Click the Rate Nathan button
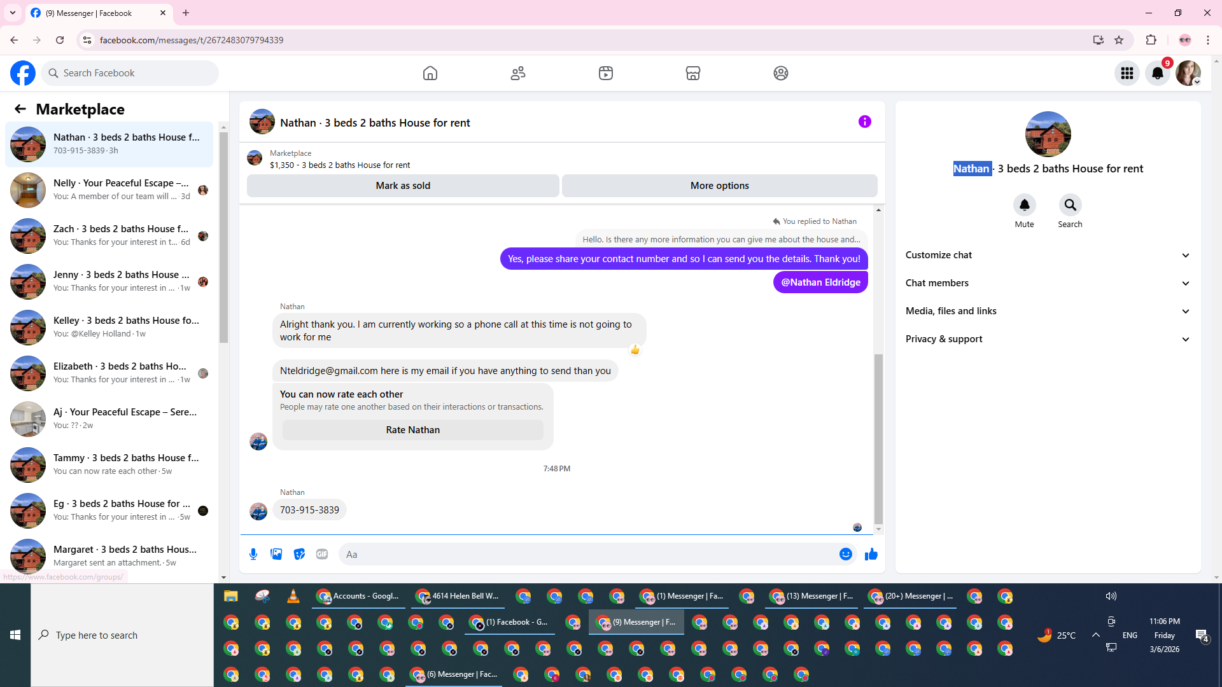Viewport: 1222px width, 687px height. tap(412, 430)
